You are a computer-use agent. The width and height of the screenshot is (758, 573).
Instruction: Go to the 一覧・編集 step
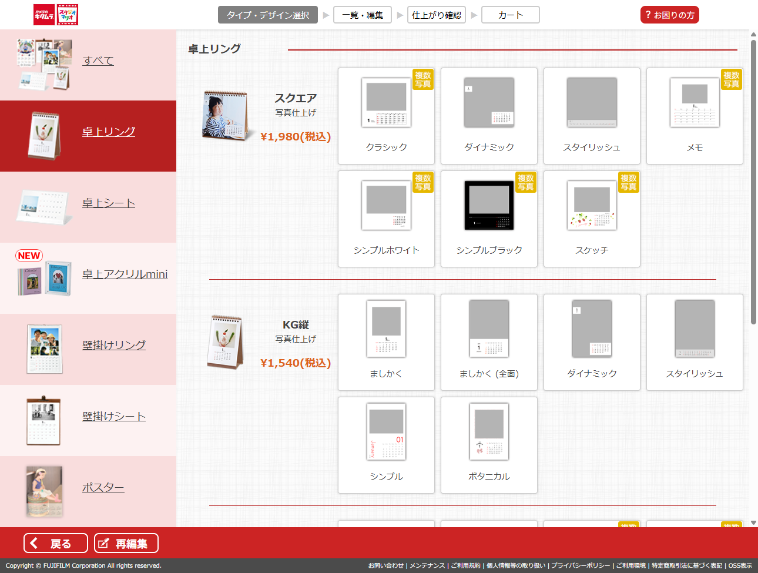point(363,15)
